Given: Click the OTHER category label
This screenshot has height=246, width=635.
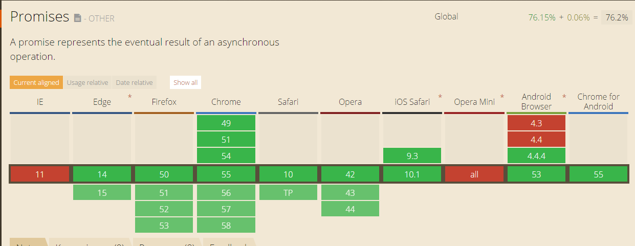Looking at the screenshot, I should pyautogui.click(x=101, y=19).
